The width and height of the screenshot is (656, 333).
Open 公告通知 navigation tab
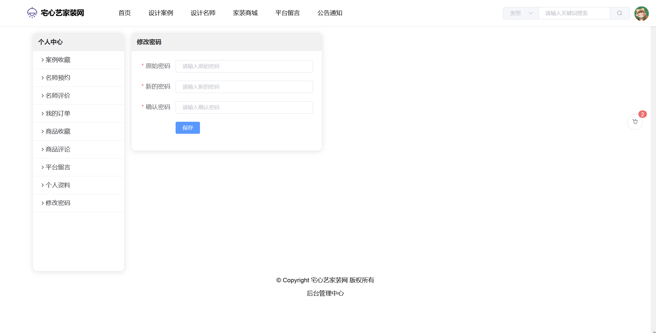click(330, 13)
